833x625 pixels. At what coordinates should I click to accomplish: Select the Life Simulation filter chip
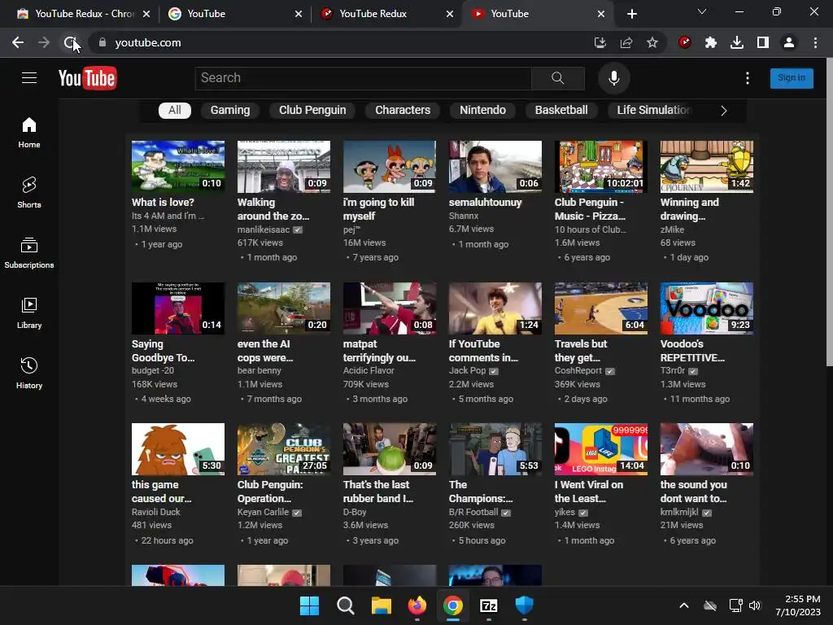coord(653,110)
